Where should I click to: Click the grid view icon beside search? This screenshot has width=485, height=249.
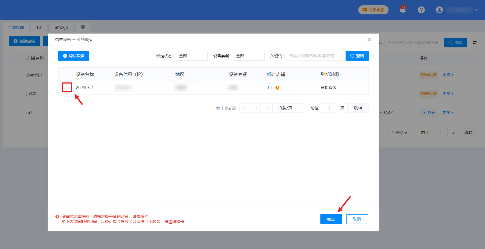475,43
